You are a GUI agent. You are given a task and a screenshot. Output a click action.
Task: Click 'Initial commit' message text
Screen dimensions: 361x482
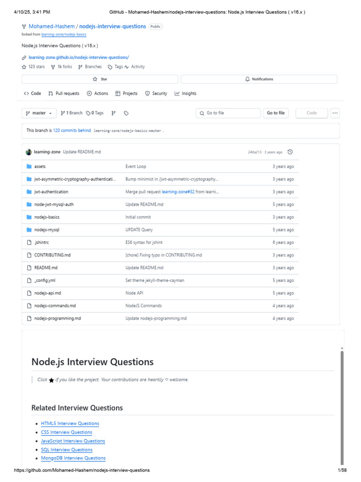(x=138, y=217)
